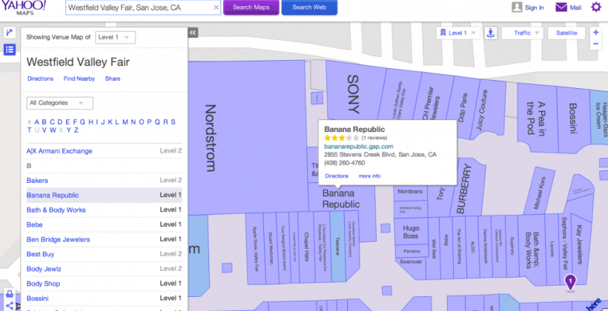The height and width of the screenshot is (311, 608).
Task: Open the Mail link text
Action: [575, 7]
